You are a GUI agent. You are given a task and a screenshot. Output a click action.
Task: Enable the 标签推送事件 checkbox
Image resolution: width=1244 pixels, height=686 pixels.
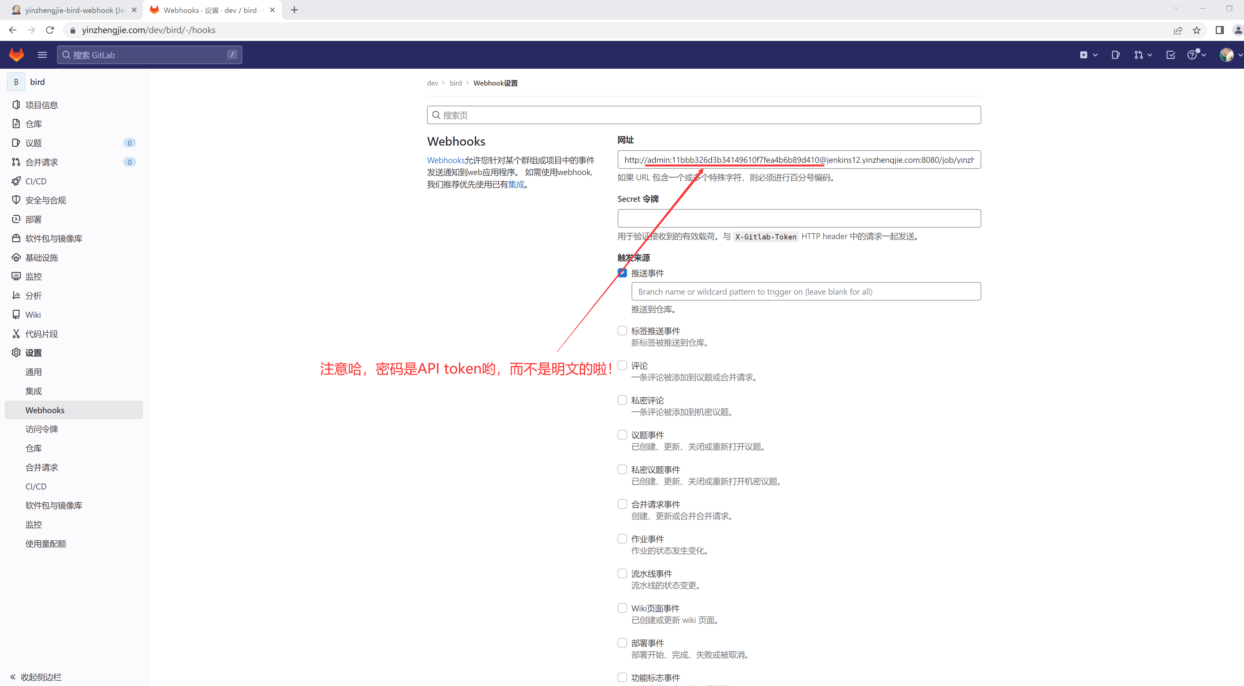[x=622, y=331]
